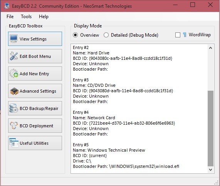Minimize the EasyBCD window
This screenshot has height=186, width=220.
tap(175, 5)
